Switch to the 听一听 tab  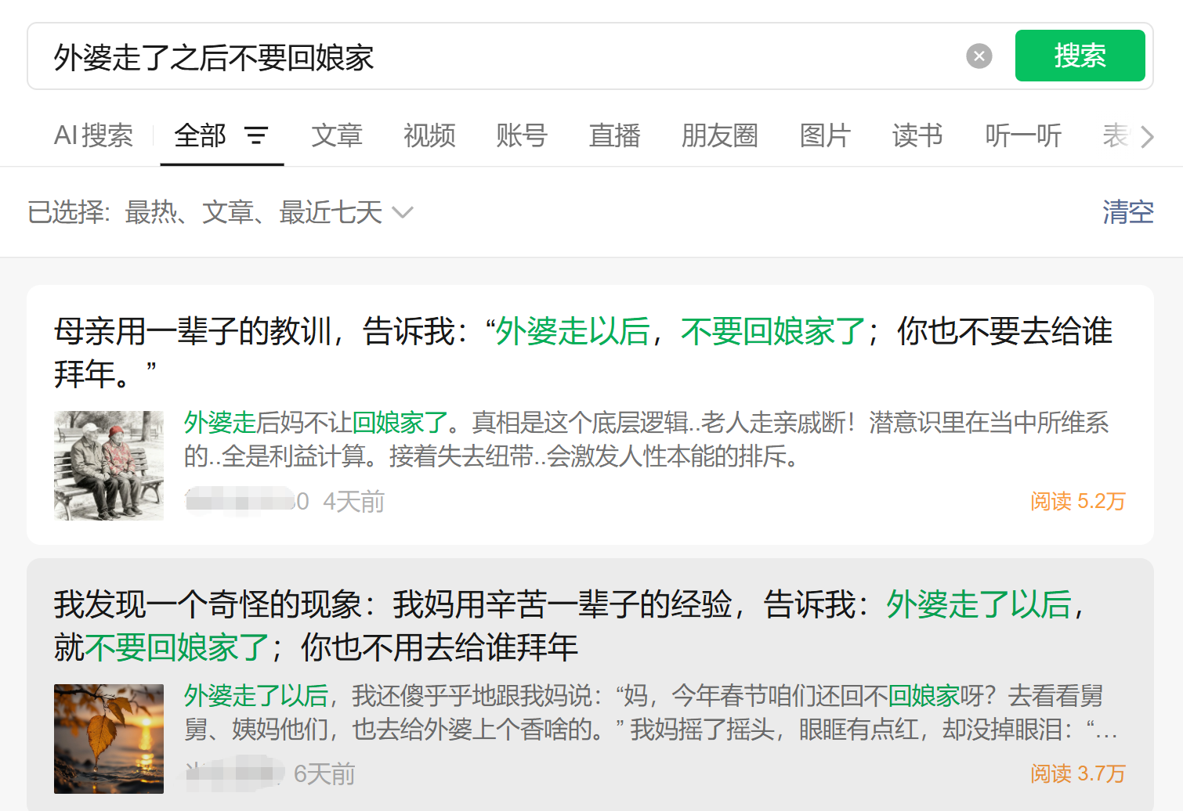pos(1023,135)
